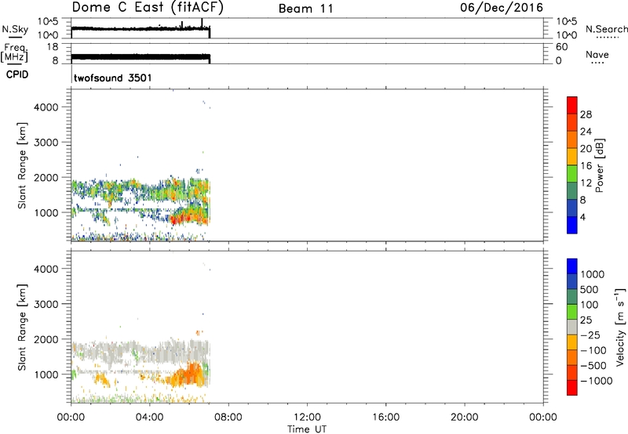Click the bright blue bottom Power colorbar segment
This screenshot has width=628, height=434.
coord(572,225)
